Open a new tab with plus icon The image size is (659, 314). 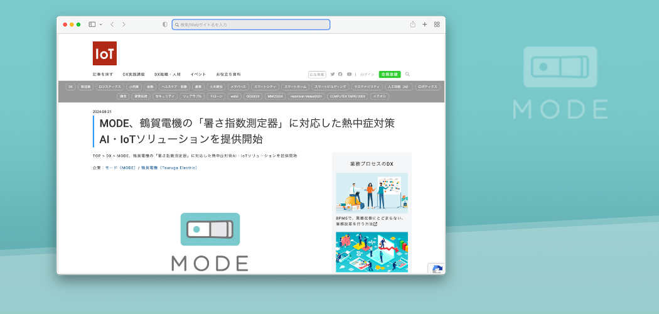(x=425, y=24)
